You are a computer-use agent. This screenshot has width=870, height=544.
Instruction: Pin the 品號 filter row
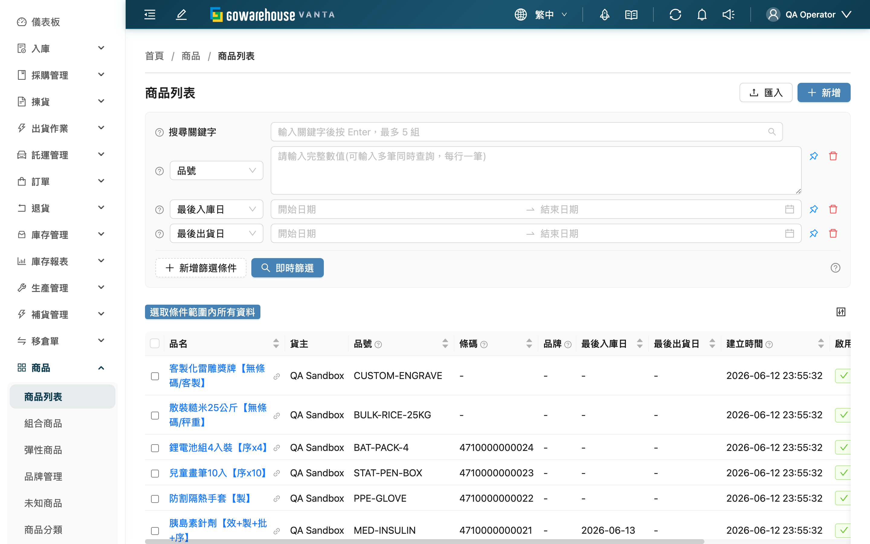(x=814, y=156)
